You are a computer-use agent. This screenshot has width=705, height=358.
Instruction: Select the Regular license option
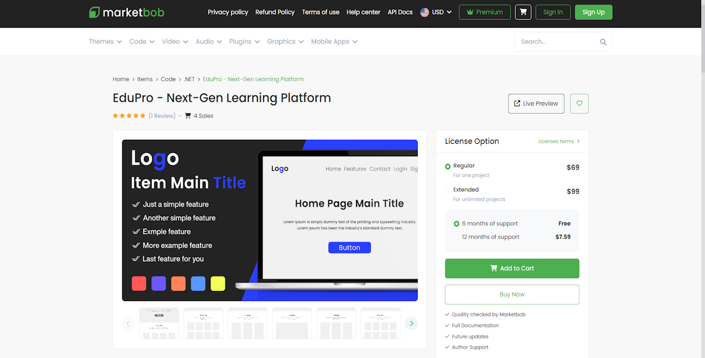click(x=448, y=167)
